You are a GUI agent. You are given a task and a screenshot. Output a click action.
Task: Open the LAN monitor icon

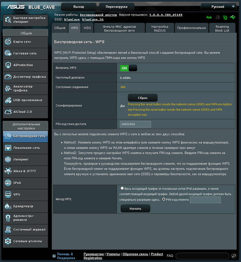point(8,148)
